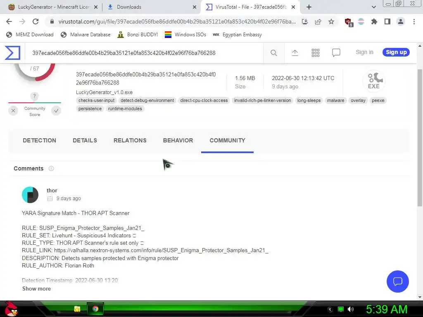Bookmark this page with the star
The height and width of the screenshot is (317, 423).
pos(331,21)
